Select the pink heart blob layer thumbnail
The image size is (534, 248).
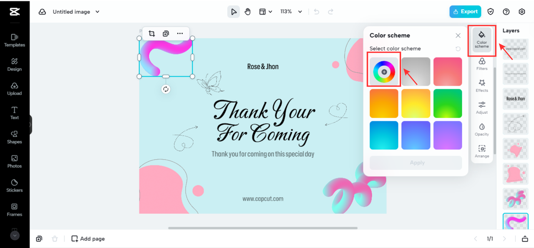pyautogui.click(x=516, y=149)
